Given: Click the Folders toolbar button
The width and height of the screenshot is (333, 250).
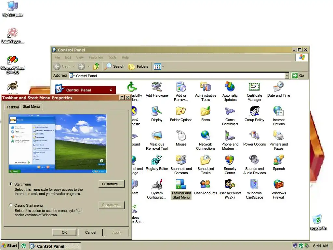Looking at the screenshot, I should pyautogui.click(x=138, y=66).
